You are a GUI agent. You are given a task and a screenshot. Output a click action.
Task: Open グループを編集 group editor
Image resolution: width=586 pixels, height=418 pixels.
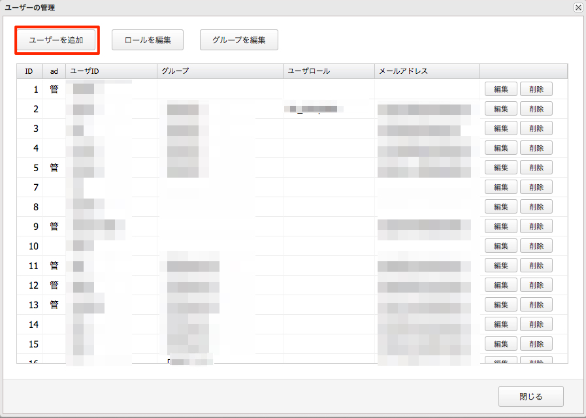(x=238, y=40)
